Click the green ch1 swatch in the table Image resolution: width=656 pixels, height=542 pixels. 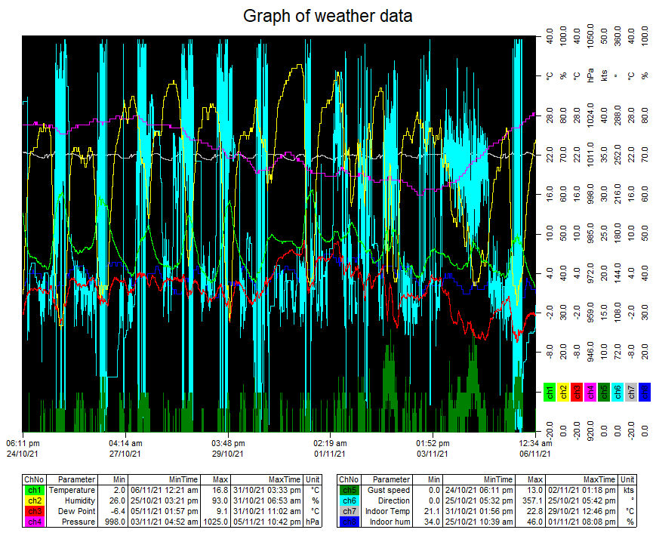click(x=34, y=490)
